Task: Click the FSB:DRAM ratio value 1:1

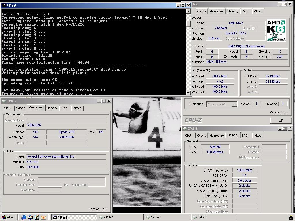Action: tap(244, 175)
